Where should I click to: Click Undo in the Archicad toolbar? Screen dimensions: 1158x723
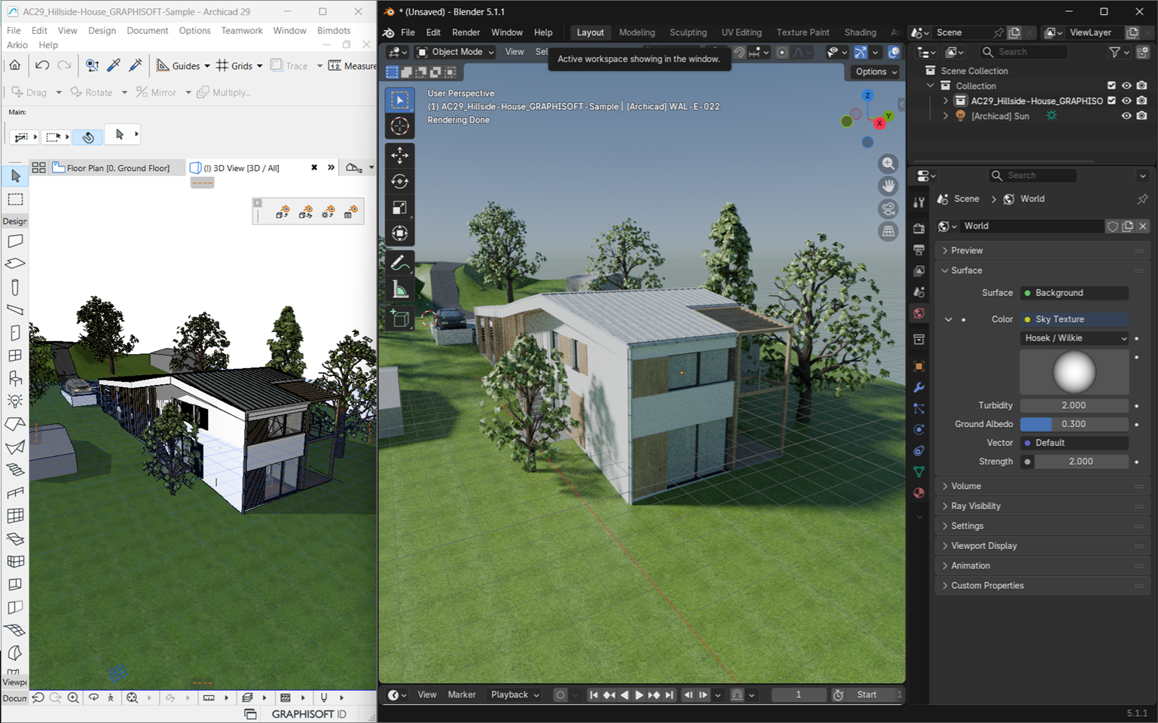[42, 66]
